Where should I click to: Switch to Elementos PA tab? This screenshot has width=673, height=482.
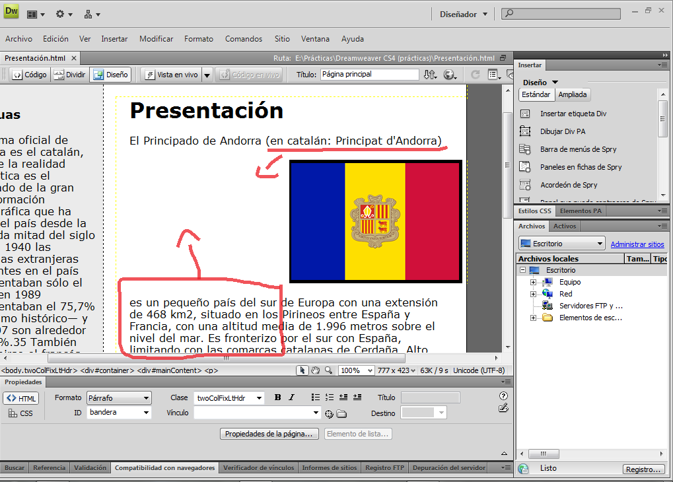coord(581,211)
